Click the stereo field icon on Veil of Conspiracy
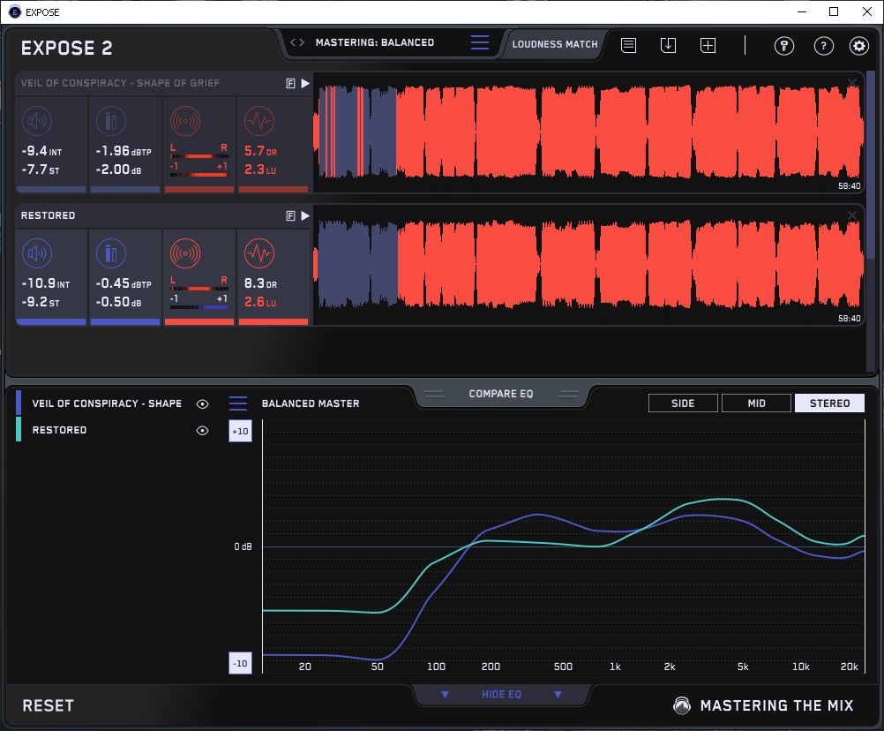Screen dimensions: 884x731 pos(184,121)
